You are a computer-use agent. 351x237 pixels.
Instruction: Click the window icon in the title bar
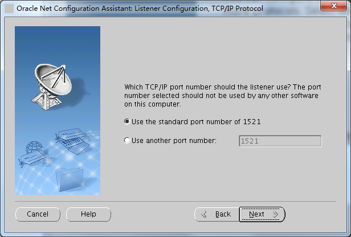click(9, 9)
